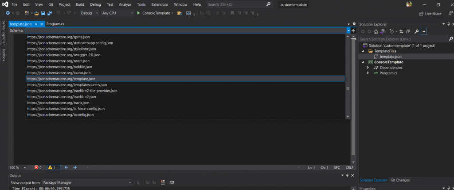Click Solution Explorer Home icon
The width and height of the screenshot is (454, 190).
[x=376, y=31]
